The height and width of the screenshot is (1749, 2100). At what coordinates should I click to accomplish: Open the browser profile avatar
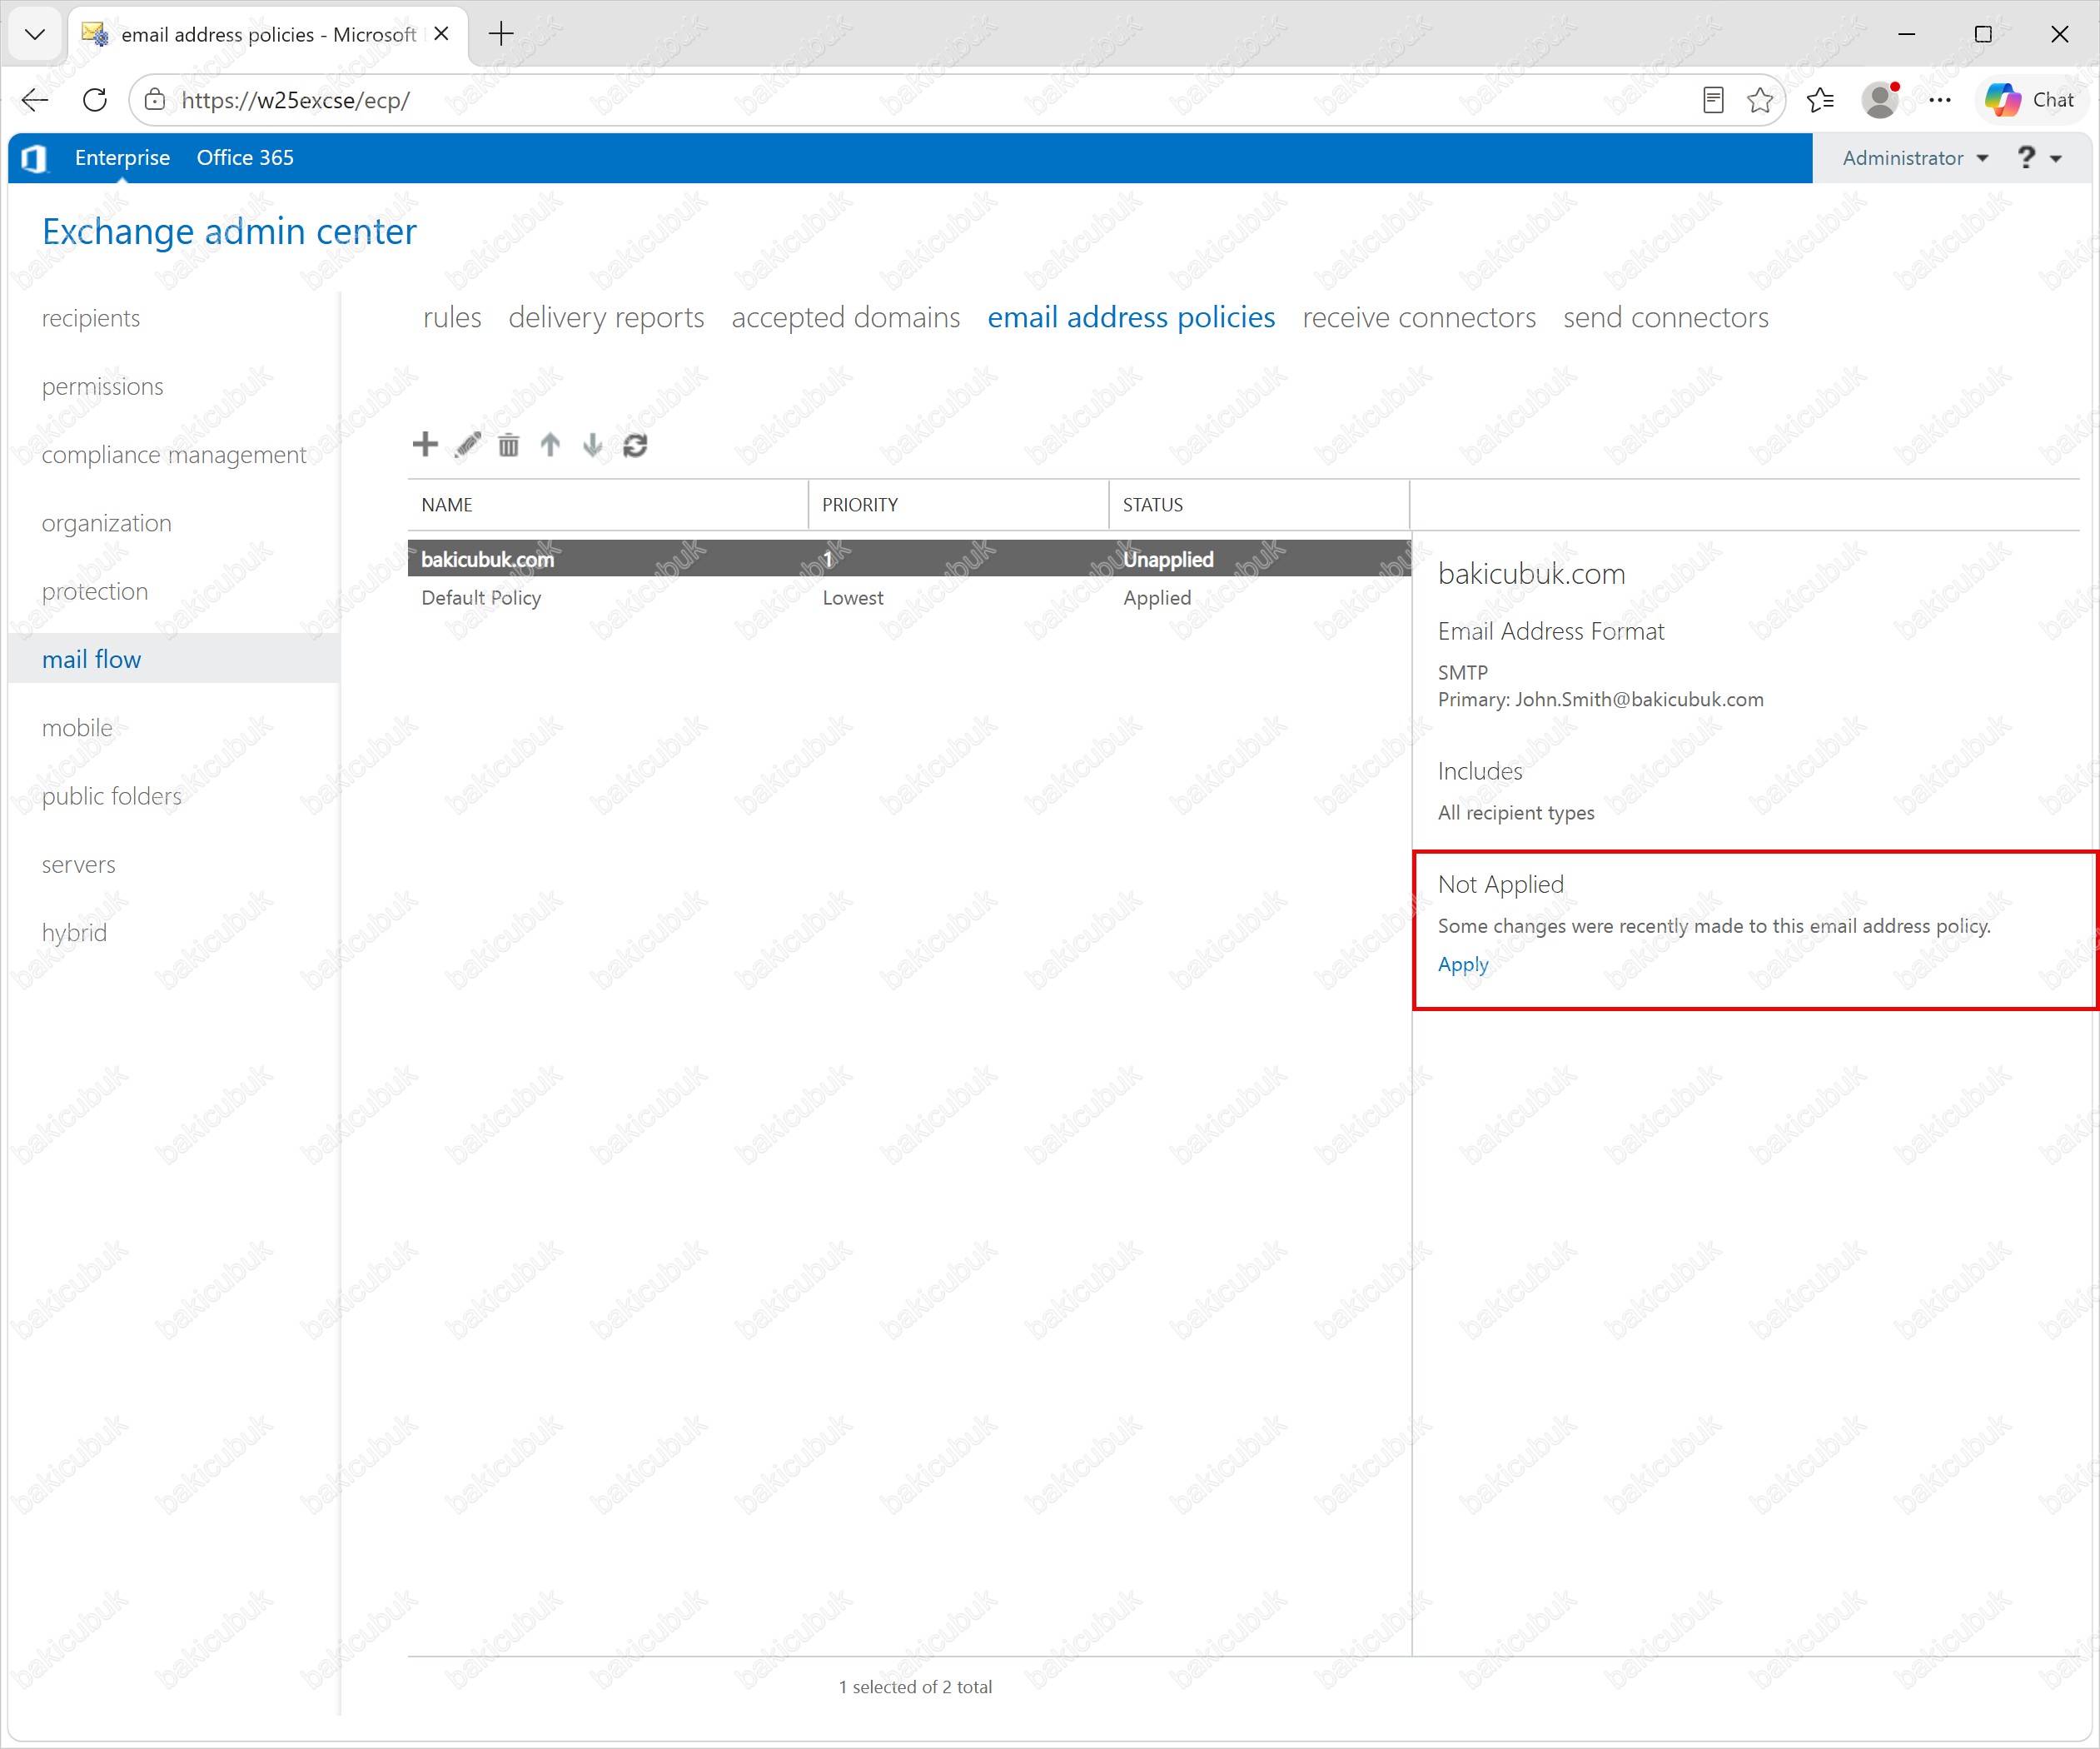click(1881, 100)
